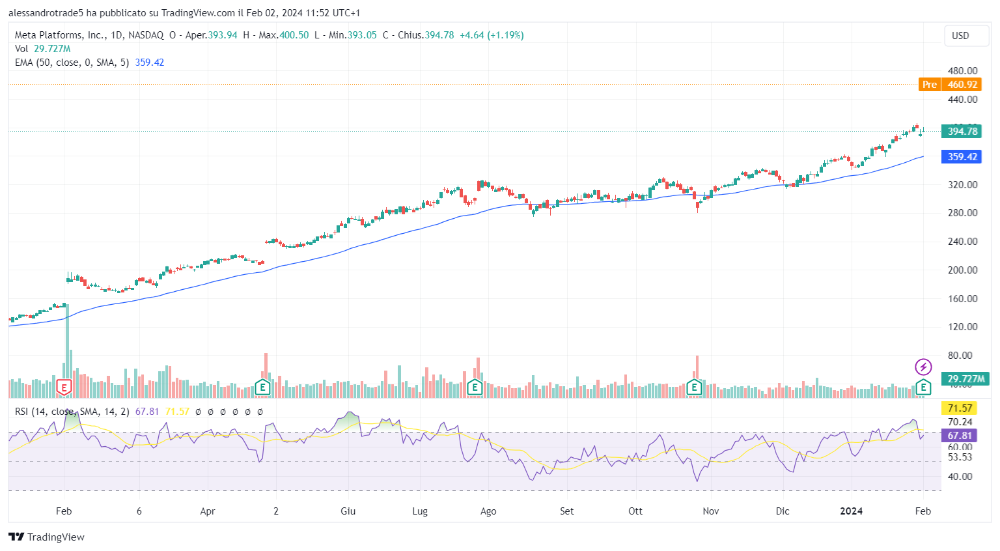Click the Aper. 393.94 open value
Image resolution: width=1000 pixels, height=551 pixels.
203,35
